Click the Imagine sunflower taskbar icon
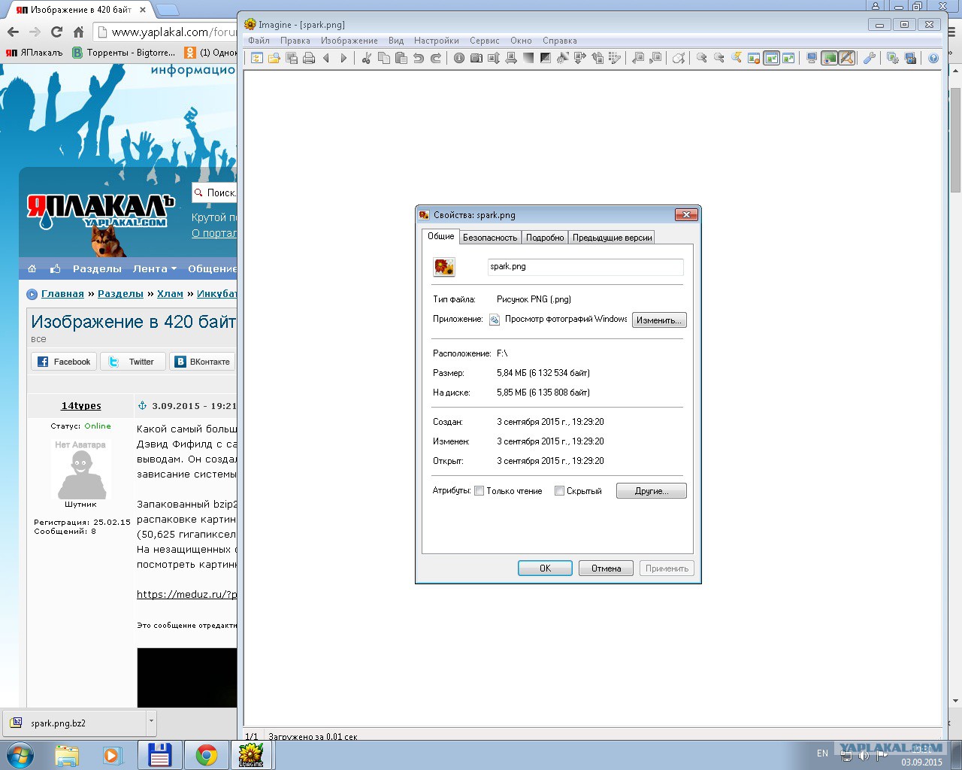The width and height of the screenshot is (962, 770). click(x=251, y=755)
